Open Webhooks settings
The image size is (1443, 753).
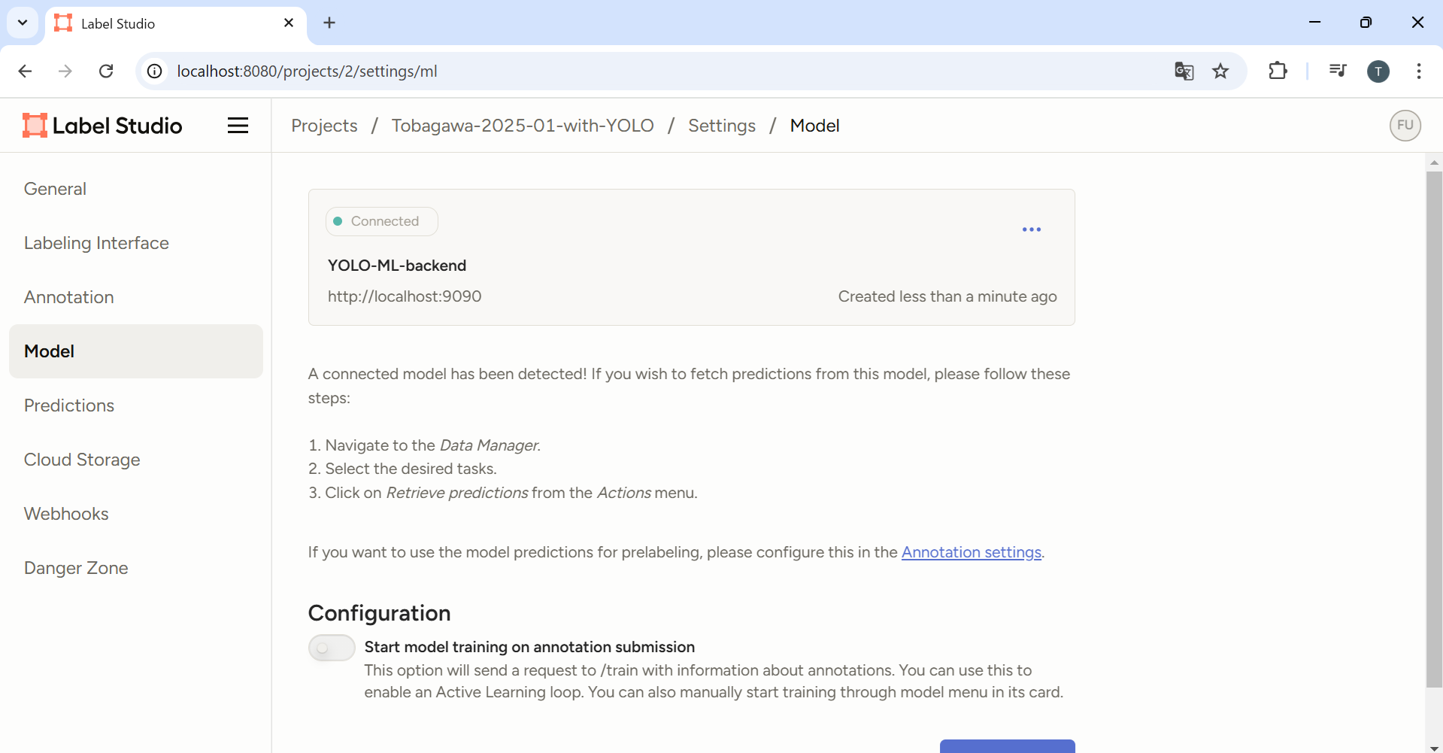click(x=136, y=514)
